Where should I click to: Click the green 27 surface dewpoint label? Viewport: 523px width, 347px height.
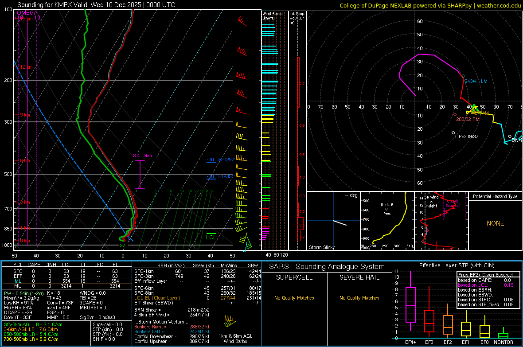tap(122, 246)
